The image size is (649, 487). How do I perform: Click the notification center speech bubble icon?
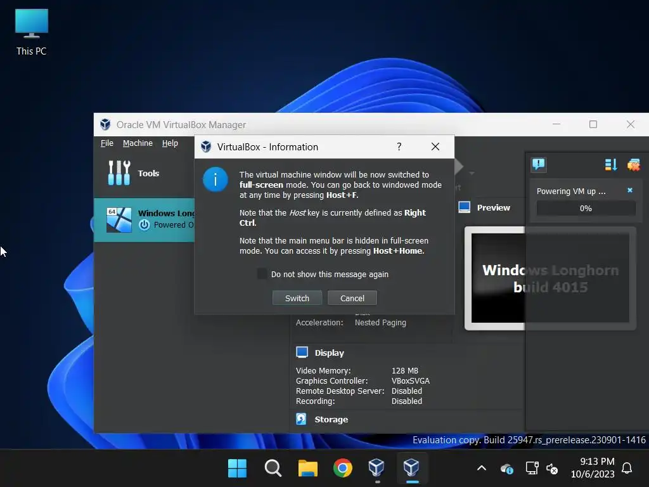click(x=539, y=164)
